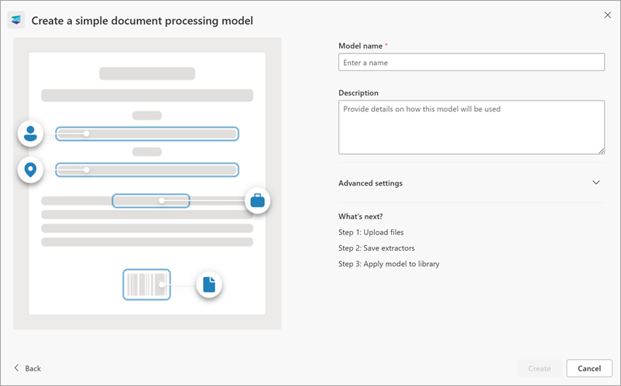Click the document processing app logo
Image resolution: width=621 pixels, height=386 pixels.
(x=16, y=20)
